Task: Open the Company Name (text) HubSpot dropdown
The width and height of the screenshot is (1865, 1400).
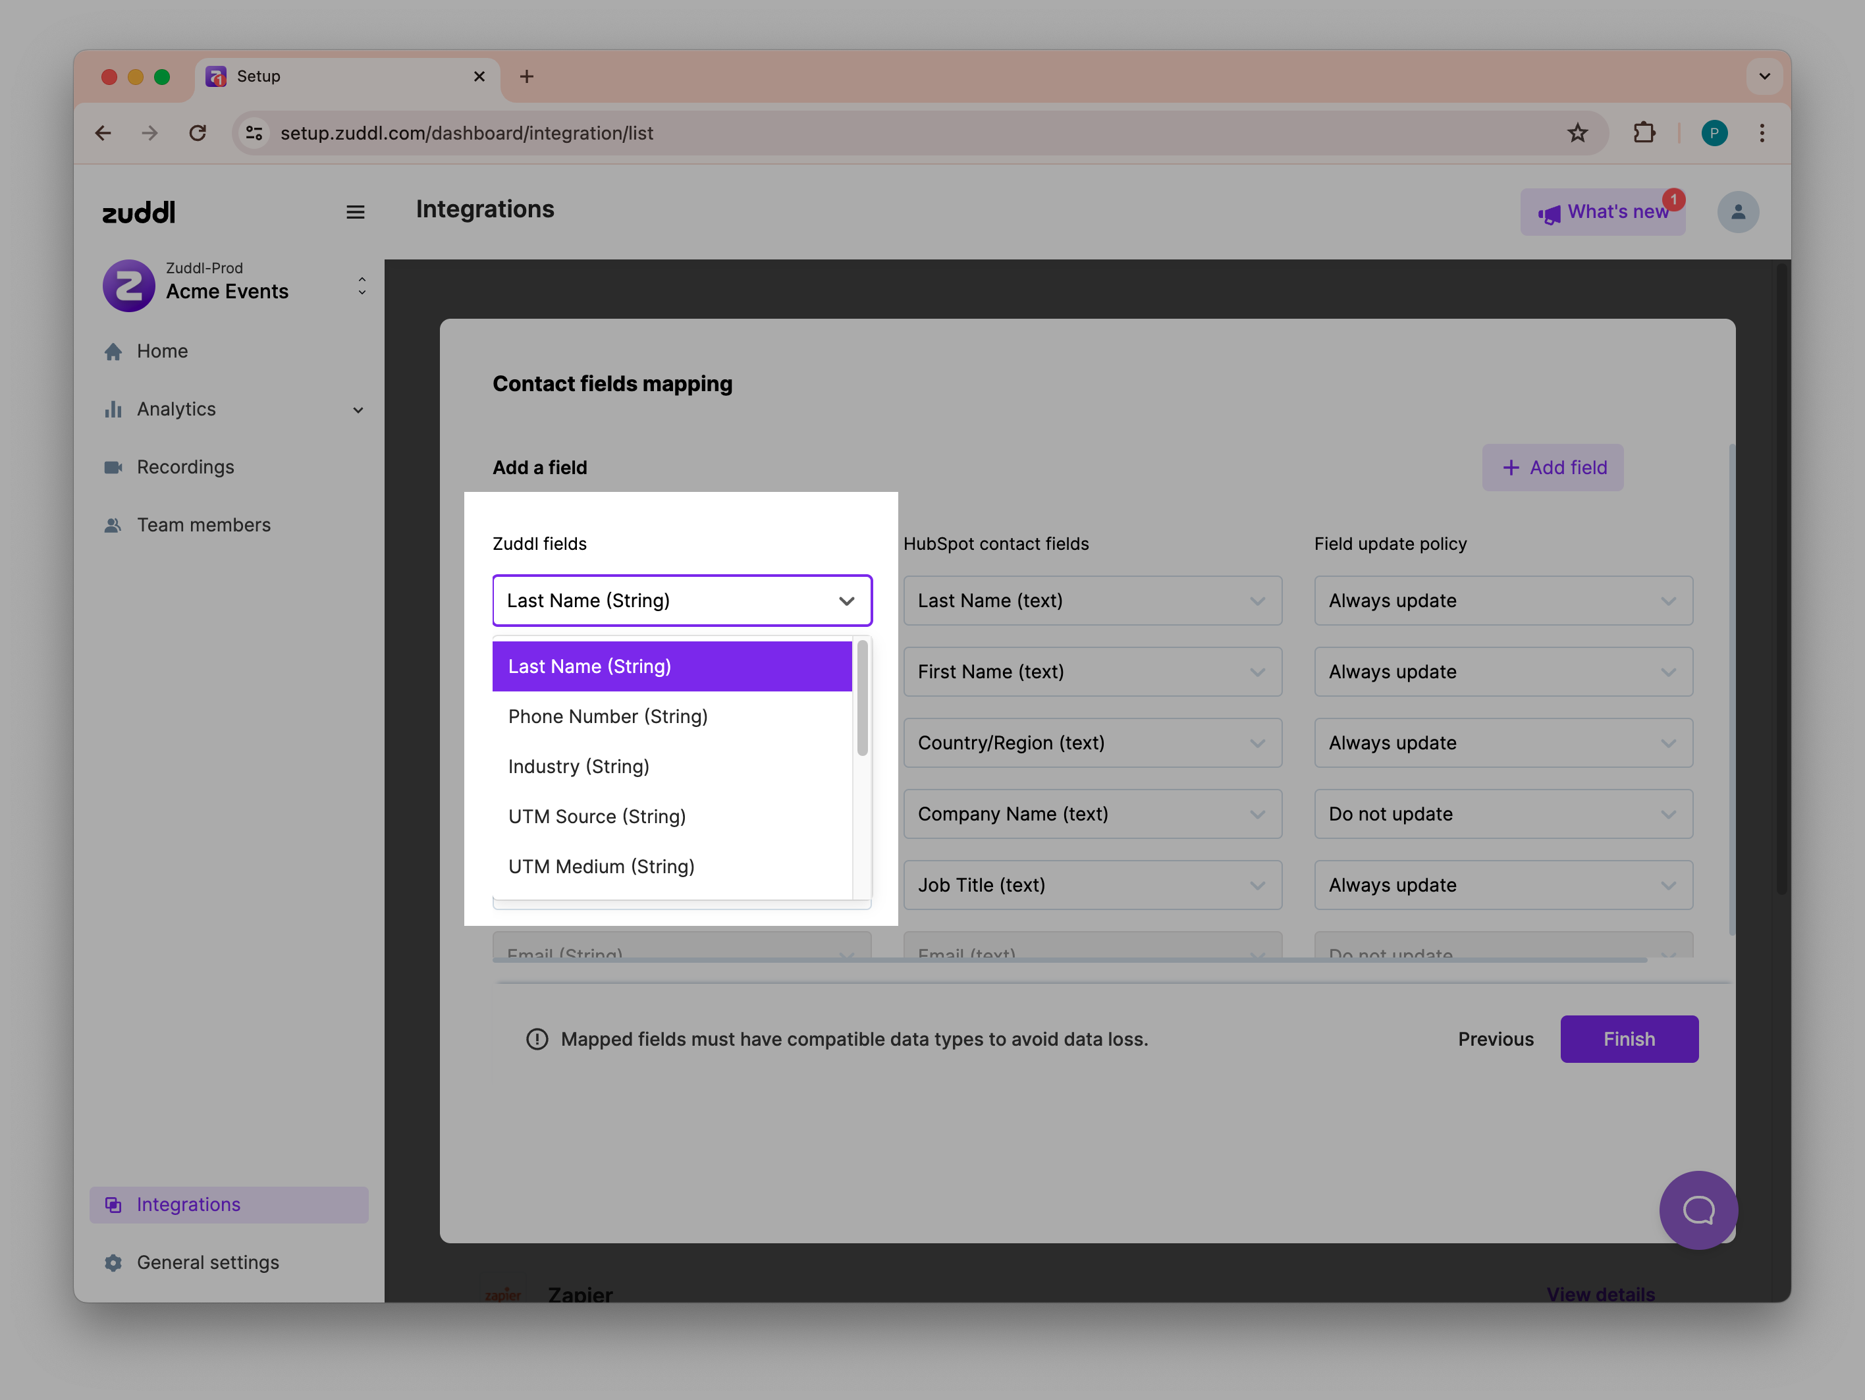Action: coord(1092,814)
